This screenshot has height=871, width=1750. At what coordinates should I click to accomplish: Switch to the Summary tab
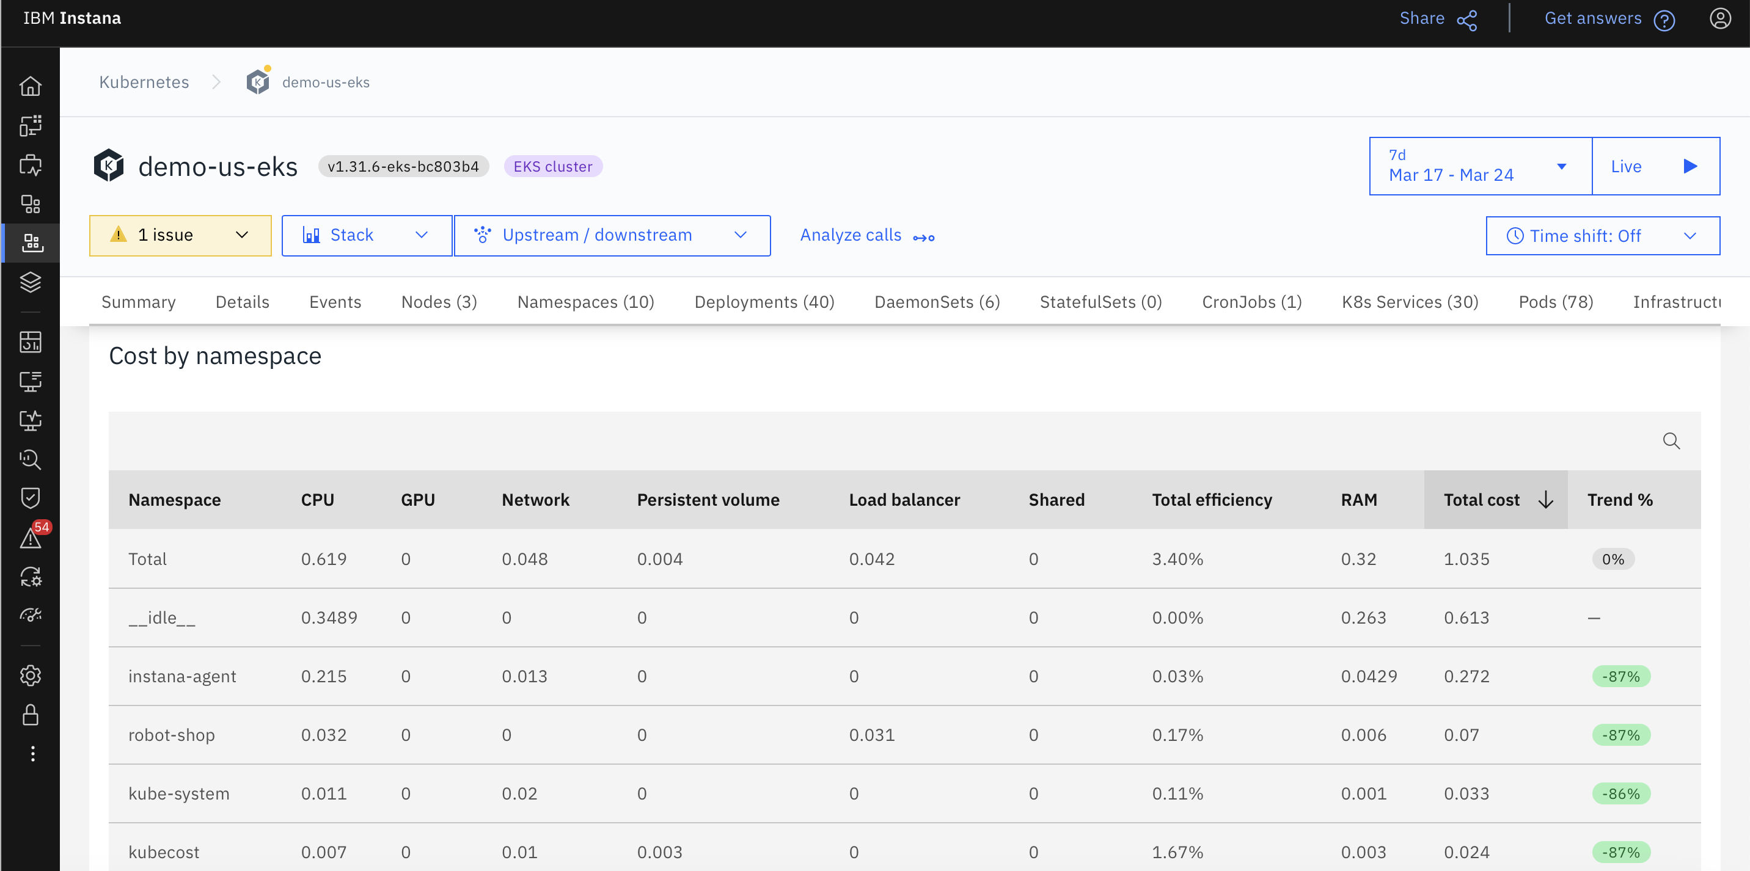[138, 301]
